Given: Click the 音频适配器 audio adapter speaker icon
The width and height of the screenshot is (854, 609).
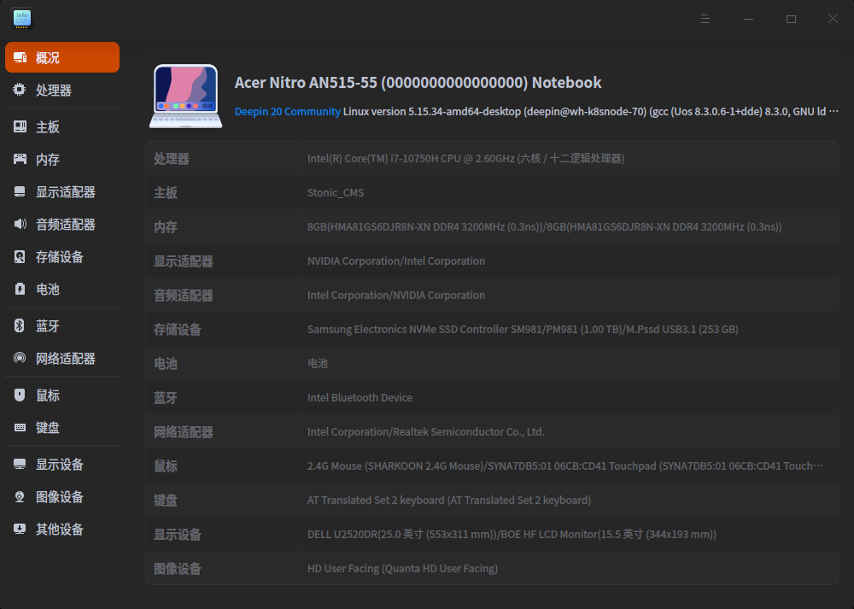Looking at the screenshot, I should coord(20,224).
